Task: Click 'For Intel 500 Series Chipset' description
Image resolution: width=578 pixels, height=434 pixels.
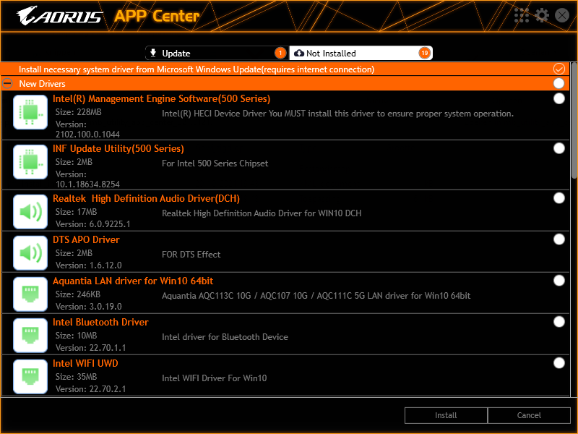Action: point(215,163)
